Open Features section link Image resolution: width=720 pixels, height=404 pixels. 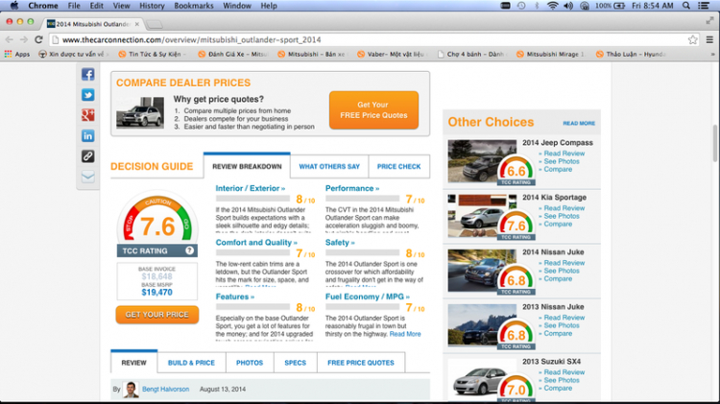pos(234,297)
